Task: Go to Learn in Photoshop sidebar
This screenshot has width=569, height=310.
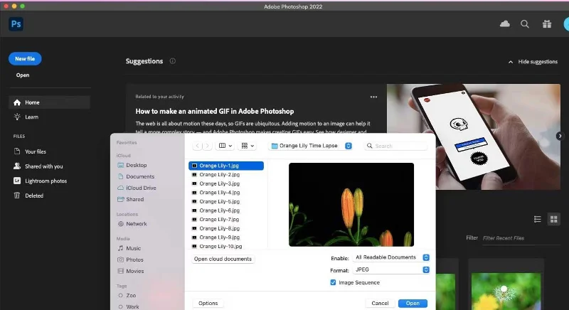Action: point(26,117)
